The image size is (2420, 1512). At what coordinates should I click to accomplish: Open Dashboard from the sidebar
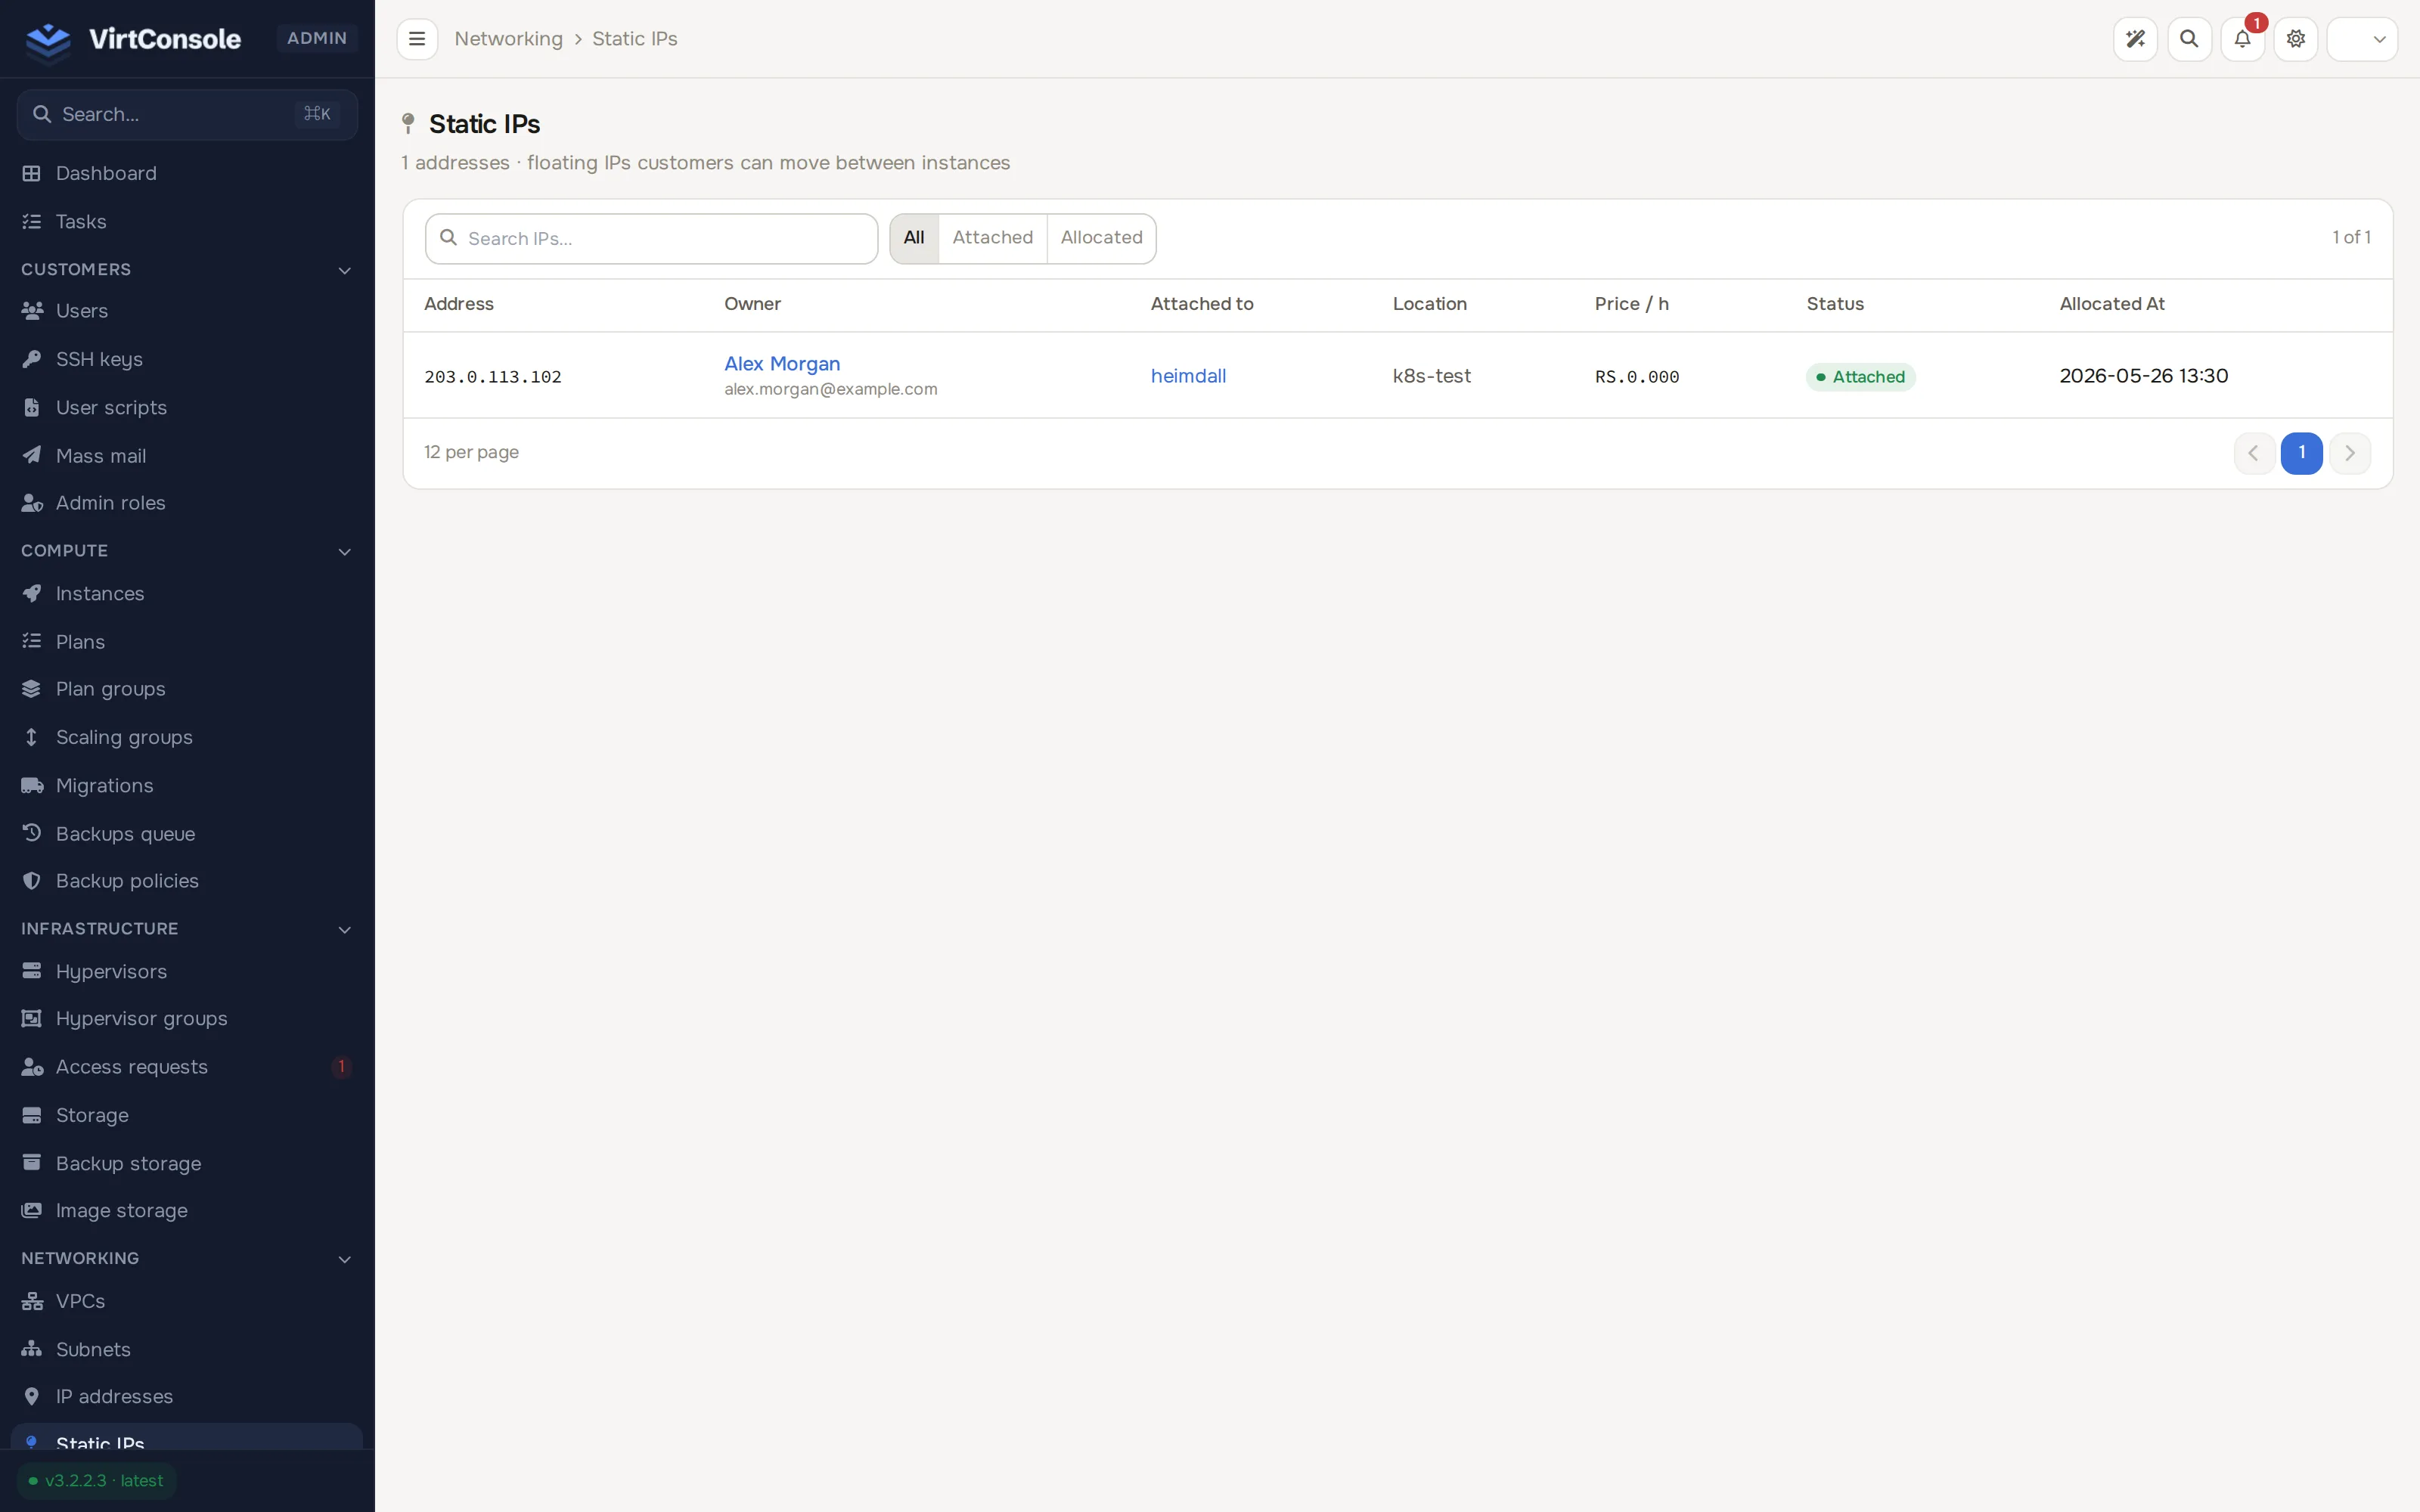187,173
